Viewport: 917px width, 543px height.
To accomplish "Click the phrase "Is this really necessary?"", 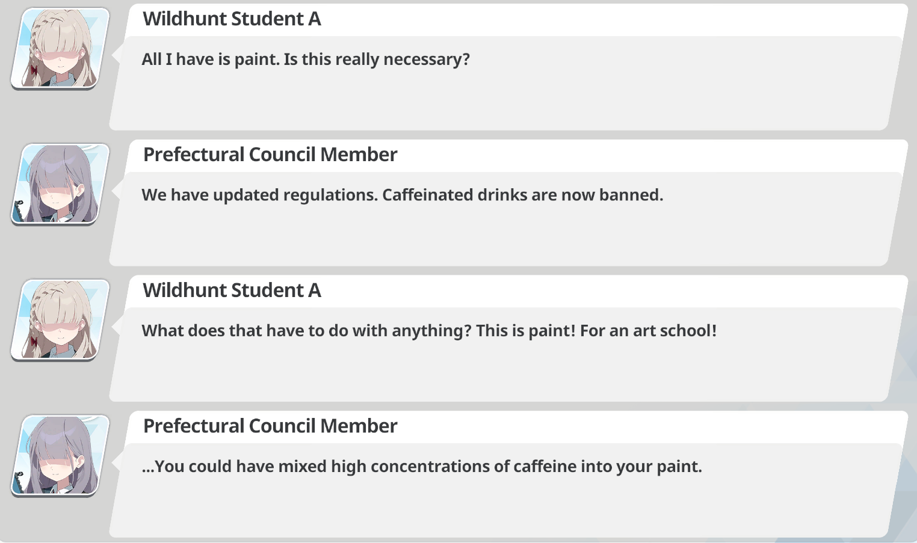I will (x=377, y=60).
